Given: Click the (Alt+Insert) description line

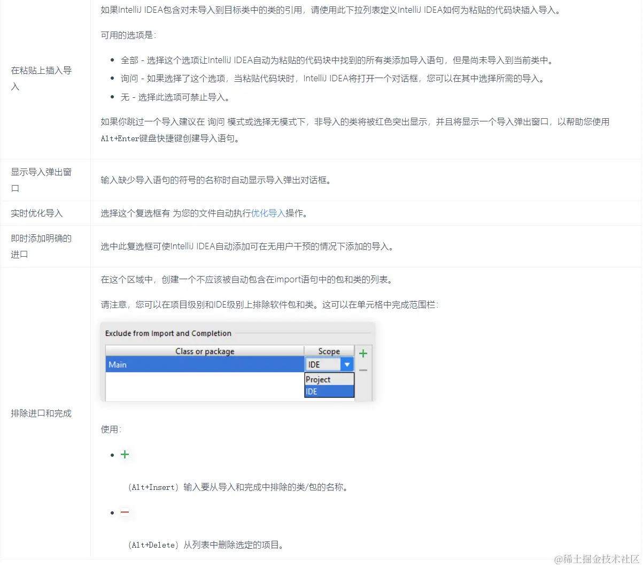Looking at the screenshot, I should coord(238,487).
